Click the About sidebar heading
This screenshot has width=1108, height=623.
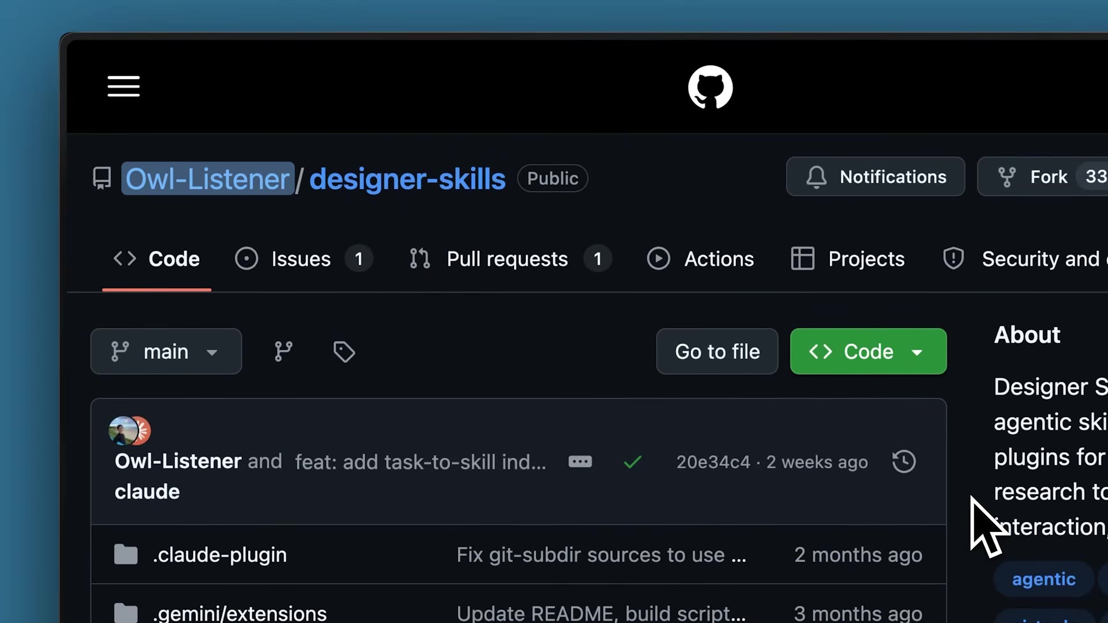1027,335
